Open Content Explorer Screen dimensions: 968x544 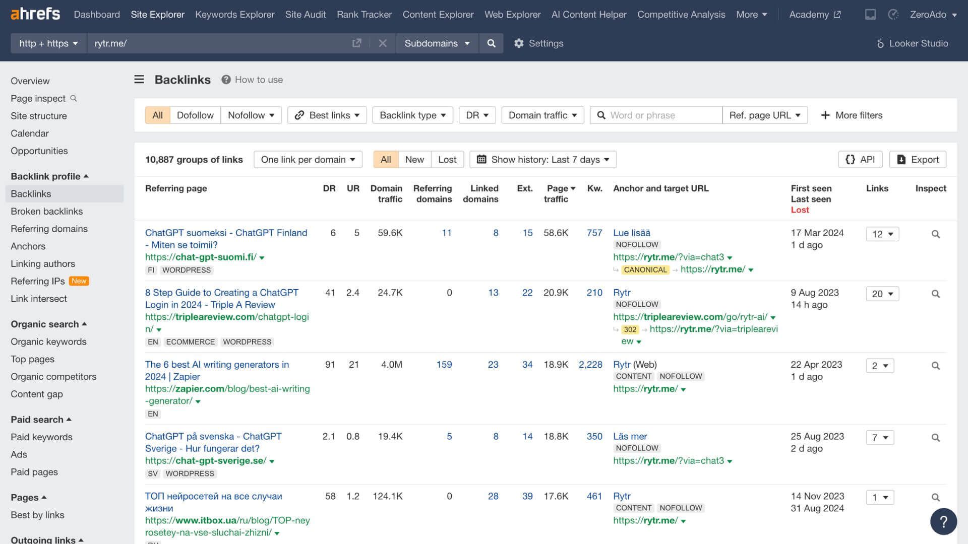[438, 15]
